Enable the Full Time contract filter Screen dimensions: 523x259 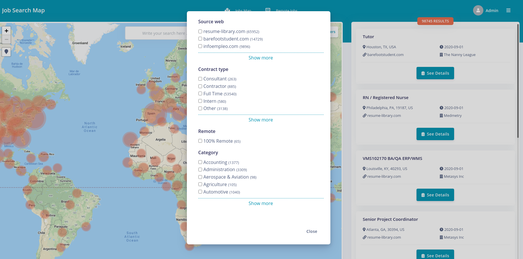200,94
